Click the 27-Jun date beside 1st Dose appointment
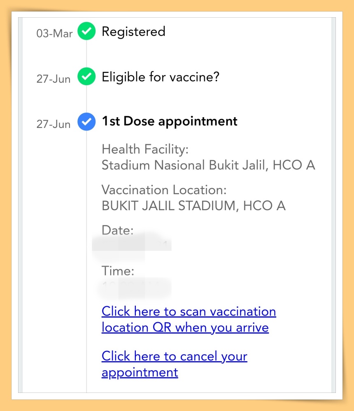The width and height of the screenshot is (354, 411). tap(54, 124)
